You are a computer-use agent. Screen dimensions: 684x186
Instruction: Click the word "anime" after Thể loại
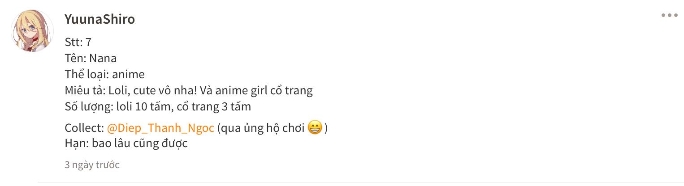[x=128, y=74]
